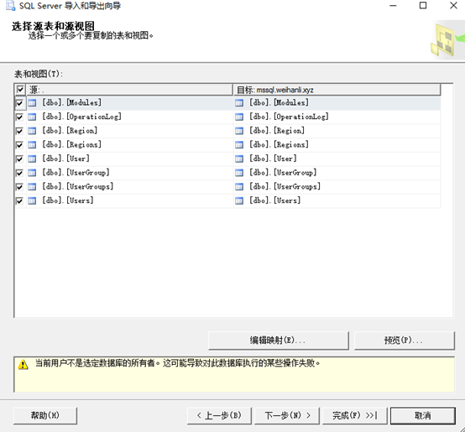This screenshot has width=465, height=432.
Task: Go back with 上一步(B) button
Action: 219,415
